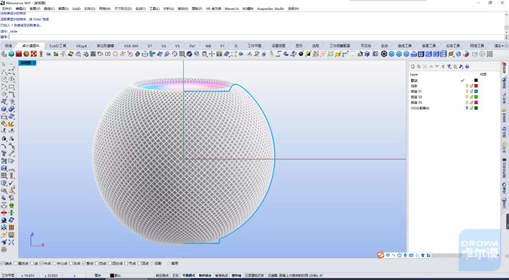Click the blue help icon in Layer panel

click(467, 66)
